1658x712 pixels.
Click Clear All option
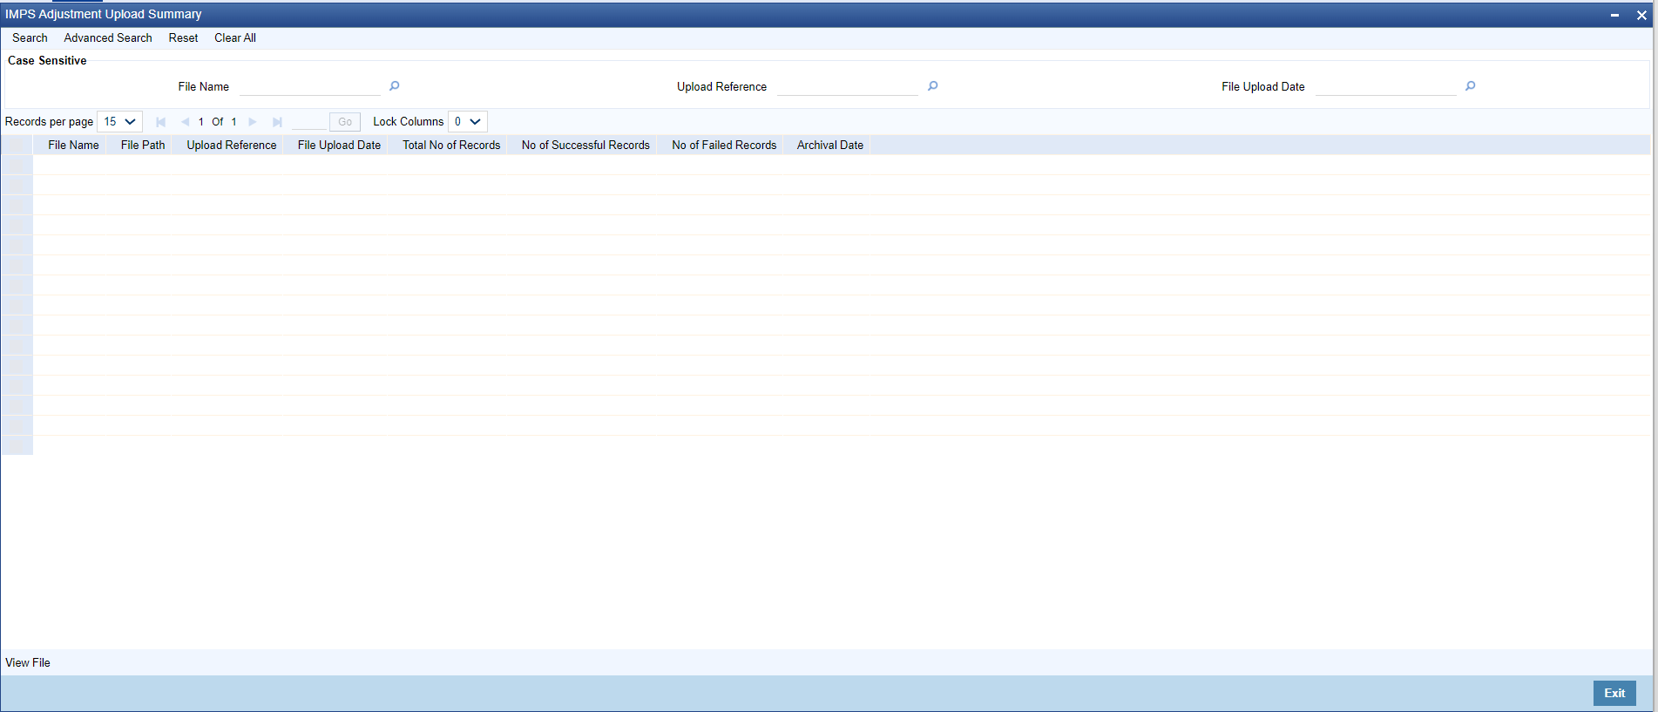click(x=235, y=38)
